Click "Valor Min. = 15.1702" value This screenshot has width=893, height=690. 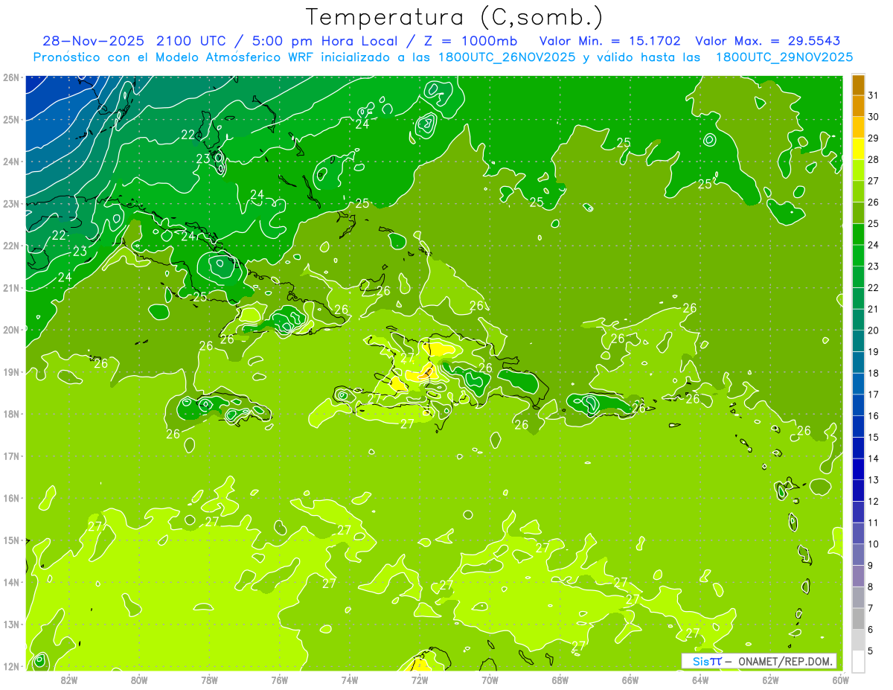pyautogui.click(x=610, y=41)
